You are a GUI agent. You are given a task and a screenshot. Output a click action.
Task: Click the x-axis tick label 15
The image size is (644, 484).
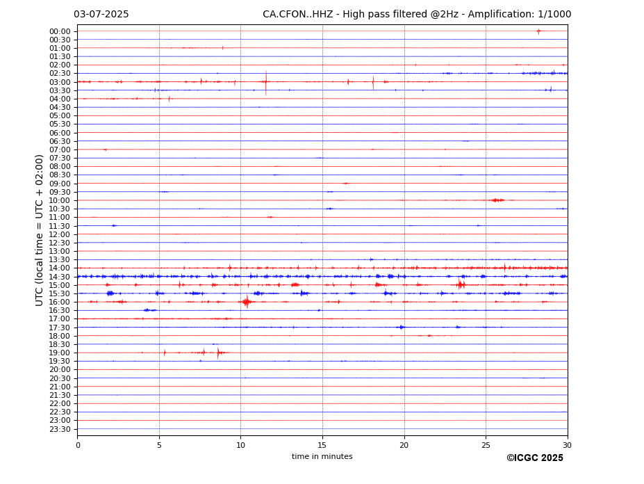[322, 445]
